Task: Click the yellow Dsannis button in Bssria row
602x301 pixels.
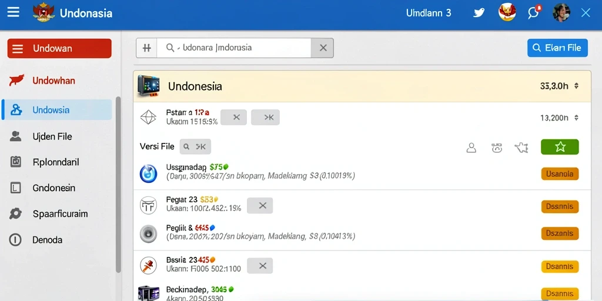Action: pos(560,266)
